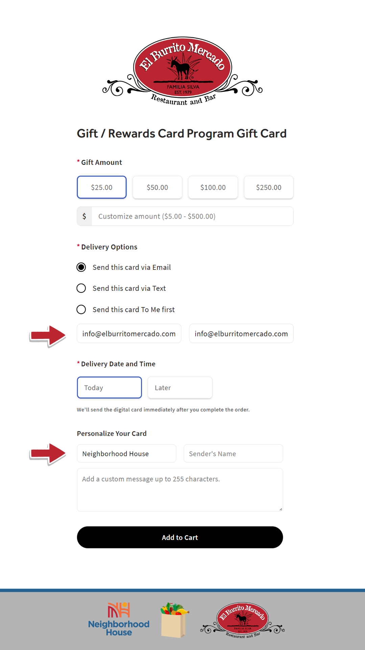This screenshot has height=650, width=365.
Task: Select the $25.00 gift amount
Action: pyautogui.click(x=102, y=187)
